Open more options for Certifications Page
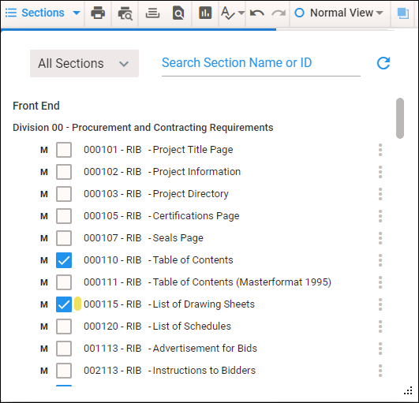The image size is (419, 403). click(x=380, y=216)
